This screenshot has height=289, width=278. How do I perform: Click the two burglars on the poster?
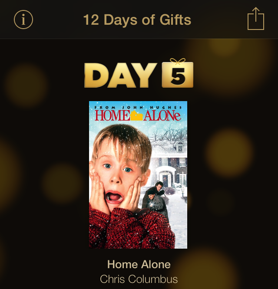(x=156, y=199)
